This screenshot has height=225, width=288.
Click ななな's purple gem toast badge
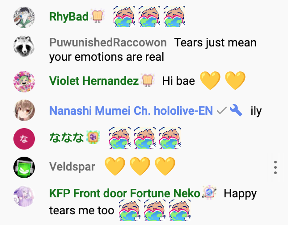point(93,137)
